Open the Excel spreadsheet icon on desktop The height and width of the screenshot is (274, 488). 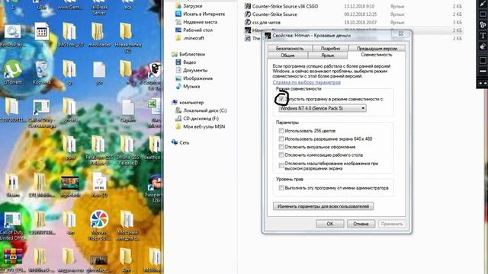(x=154, y=113)
